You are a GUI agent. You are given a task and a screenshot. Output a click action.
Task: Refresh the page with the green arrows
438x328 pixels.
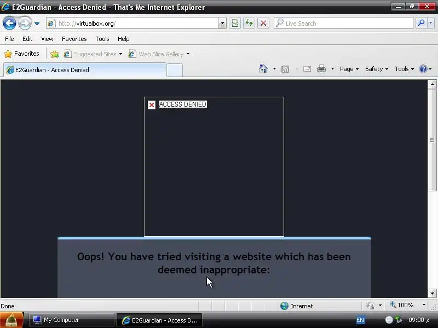tap(249, 23)
